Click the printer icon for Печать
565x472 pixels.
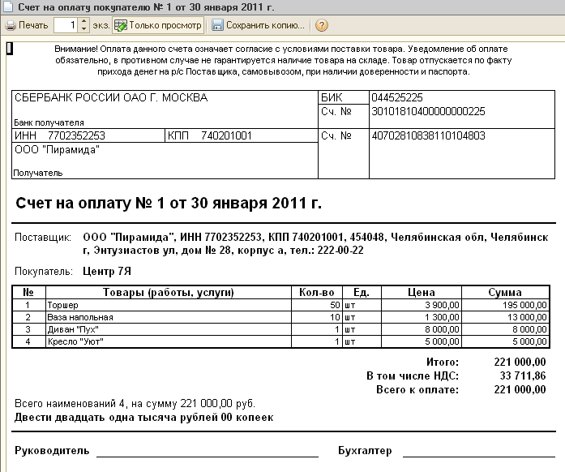11,26
